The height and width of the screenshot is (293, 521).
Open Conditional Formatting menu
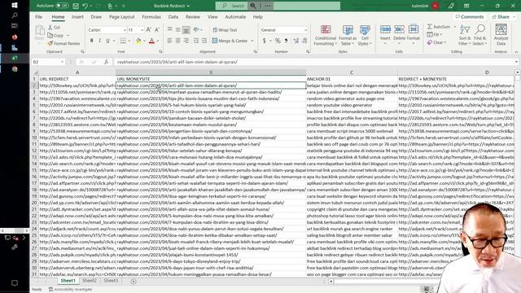pos(326,35)
